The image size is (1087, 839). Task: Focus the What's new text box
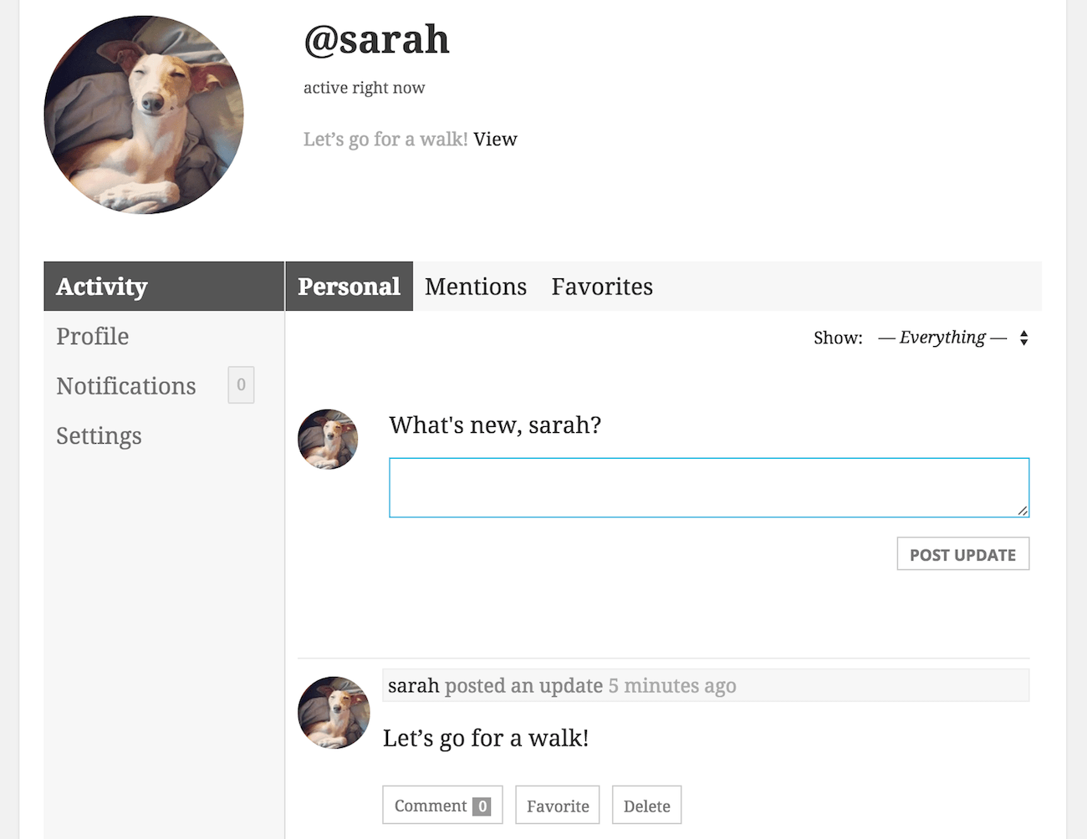[708, 487]
